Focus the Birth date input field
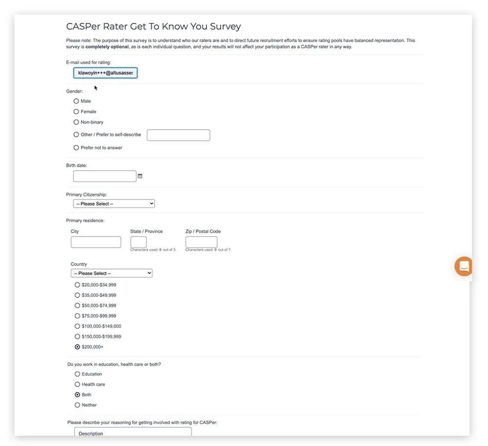This screenshot has height=446, width=488. point(105,176)
